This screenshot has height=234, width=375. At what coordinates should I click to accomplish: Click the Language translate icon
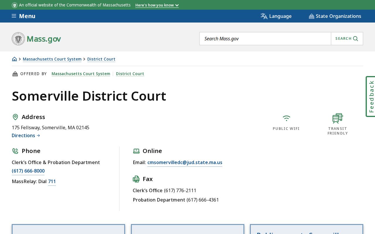click(264, 16)
